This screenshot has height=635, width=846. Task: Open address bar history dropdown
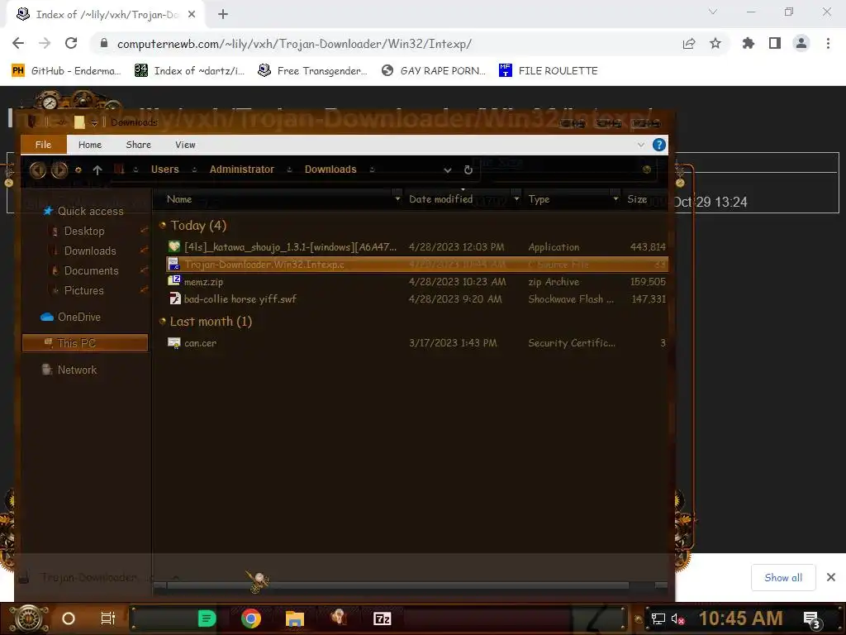coord(447,170)
